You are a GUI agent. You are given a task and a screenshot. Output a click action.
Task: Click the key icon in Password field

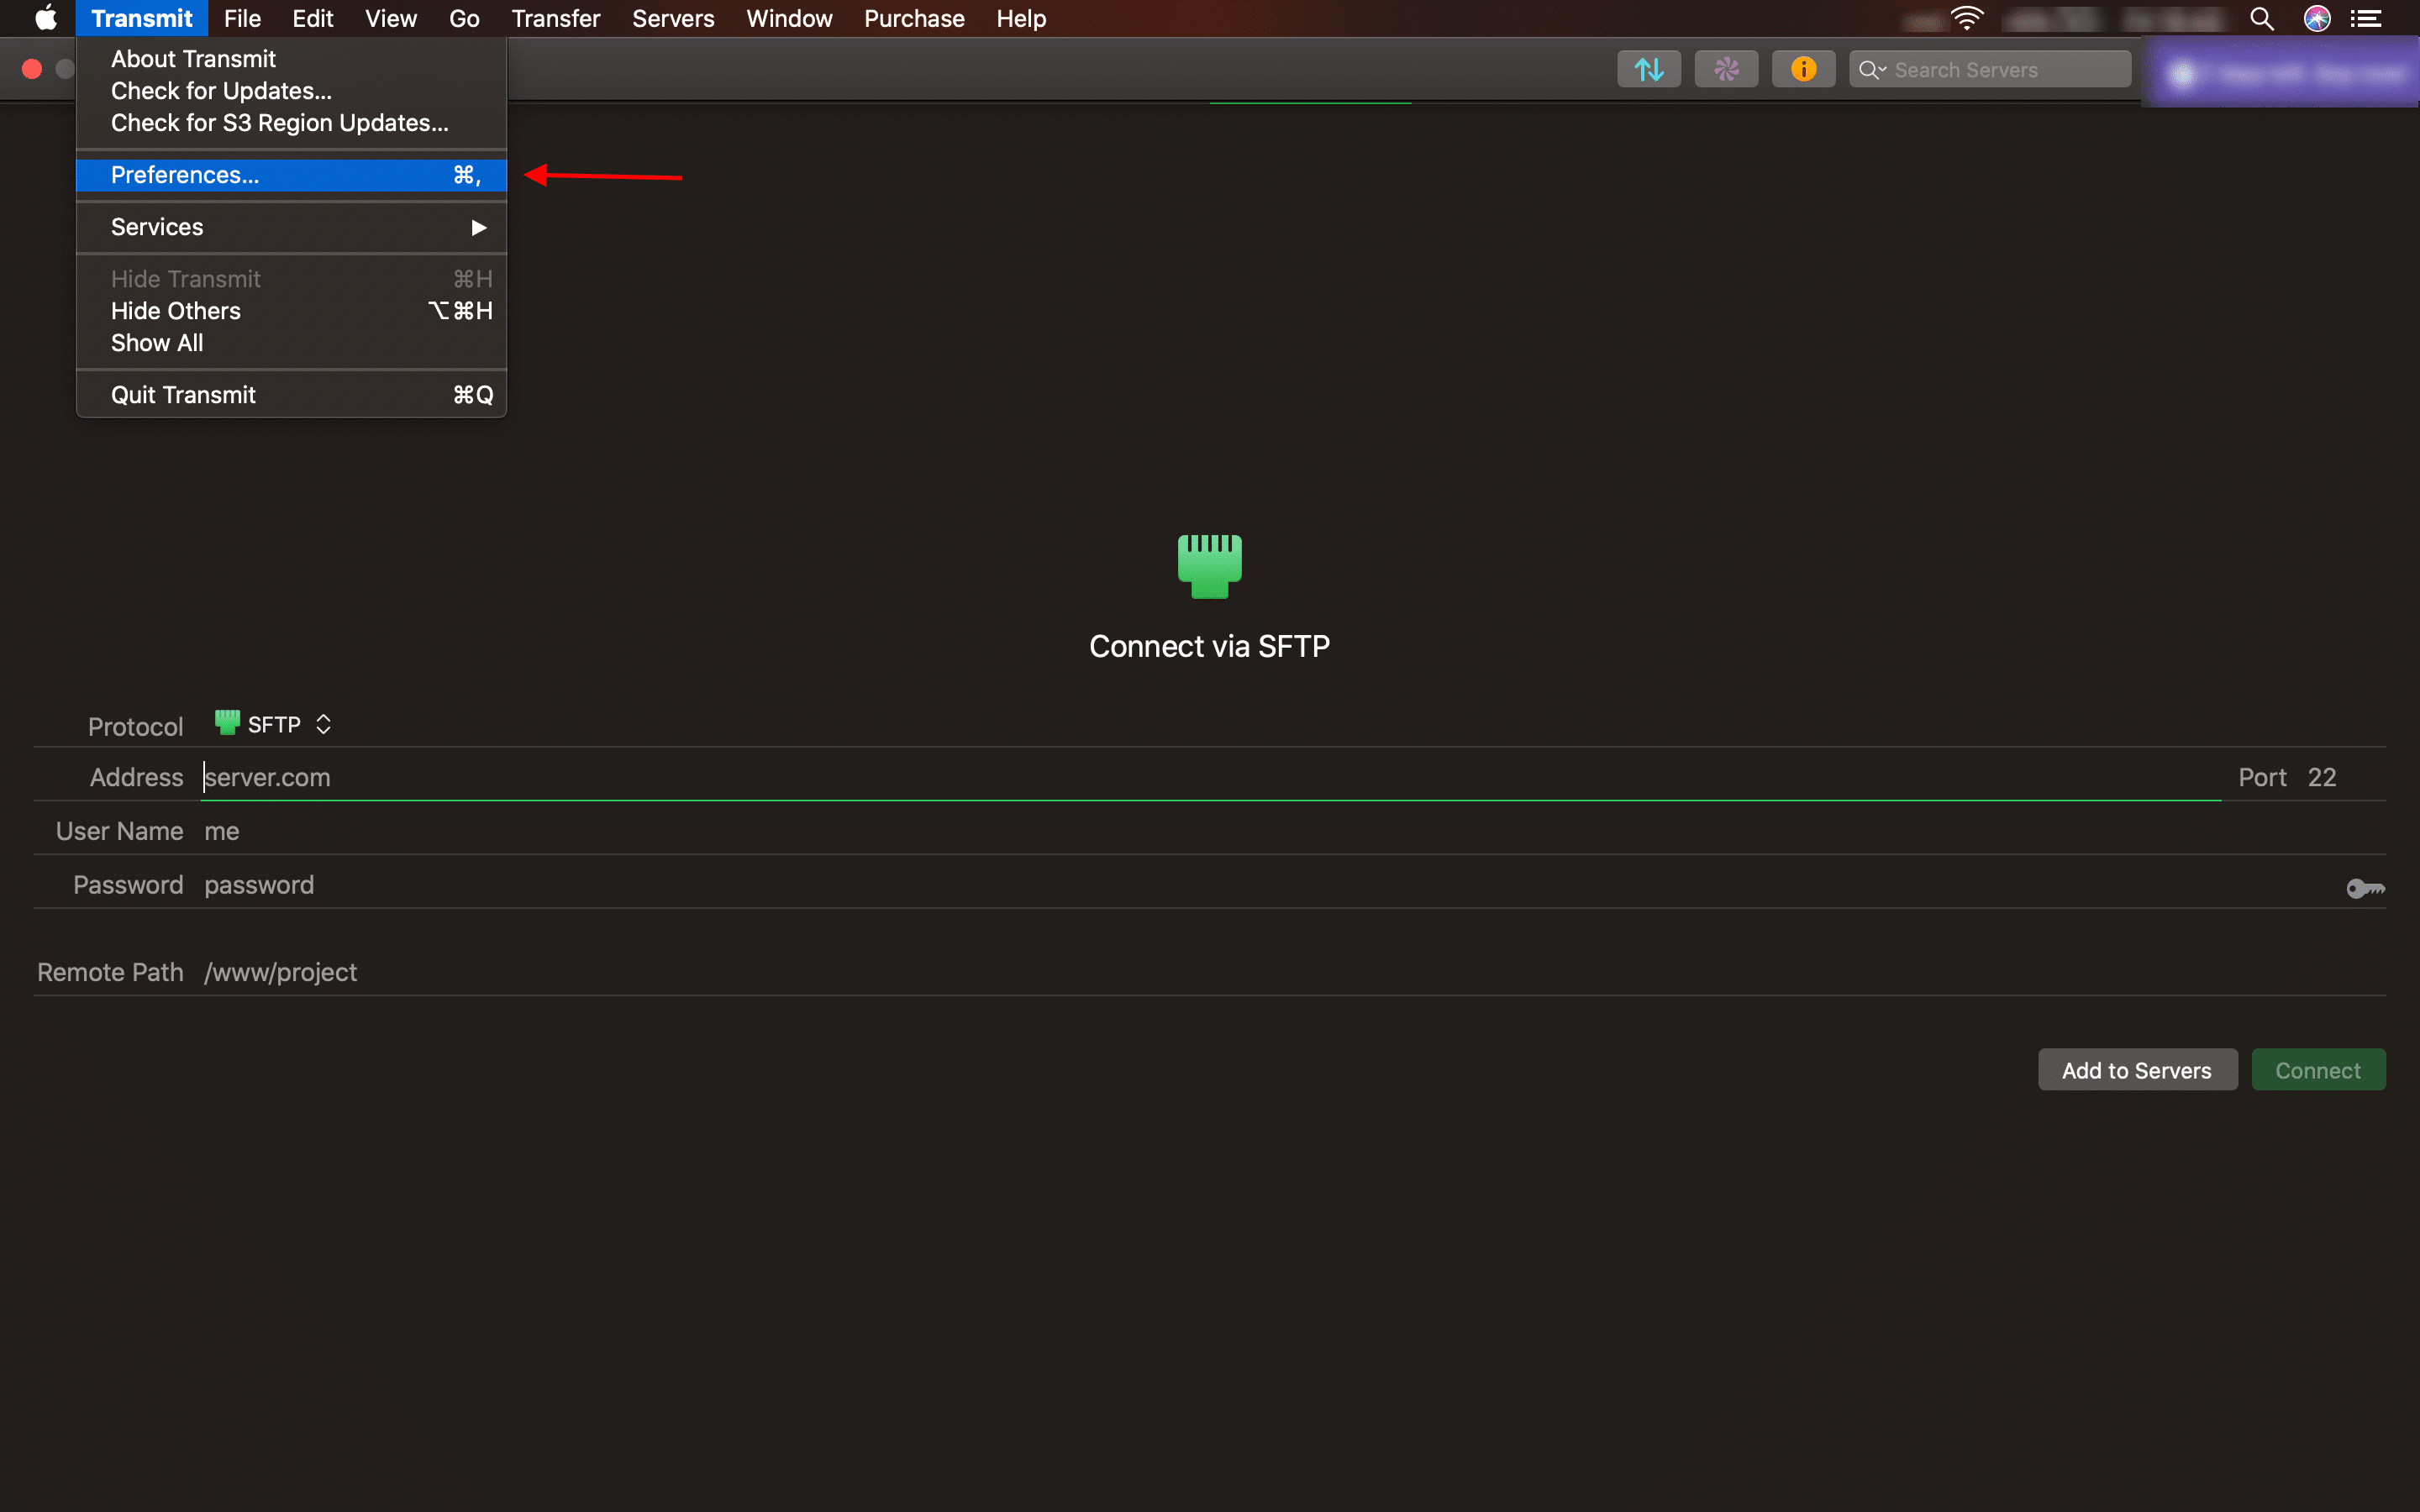click(2365, 888)
